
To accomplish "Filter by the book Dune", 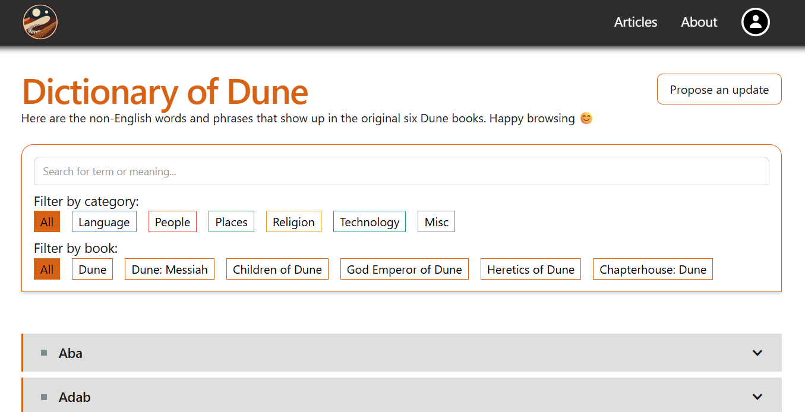I will (92, 269).
